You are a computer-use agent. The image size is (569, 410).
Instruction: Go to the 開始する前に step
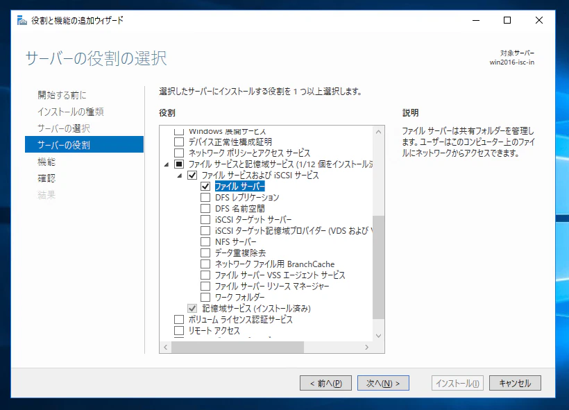point(62,95)
